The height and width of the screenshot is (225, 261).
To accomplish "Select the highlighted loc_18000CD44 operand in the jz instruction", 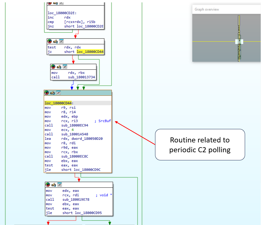I will coord(90,51).
